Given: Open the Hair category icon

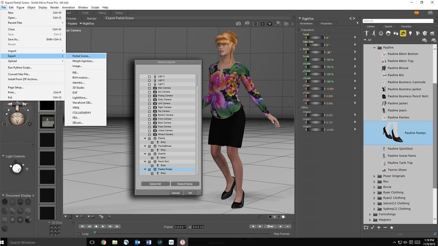Looking at the screenshot, I should click(x=388, y=33).
